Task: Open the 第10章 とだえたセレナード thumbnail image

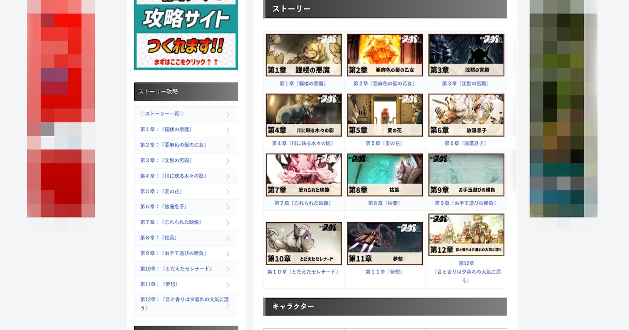Action: [304, 243]
